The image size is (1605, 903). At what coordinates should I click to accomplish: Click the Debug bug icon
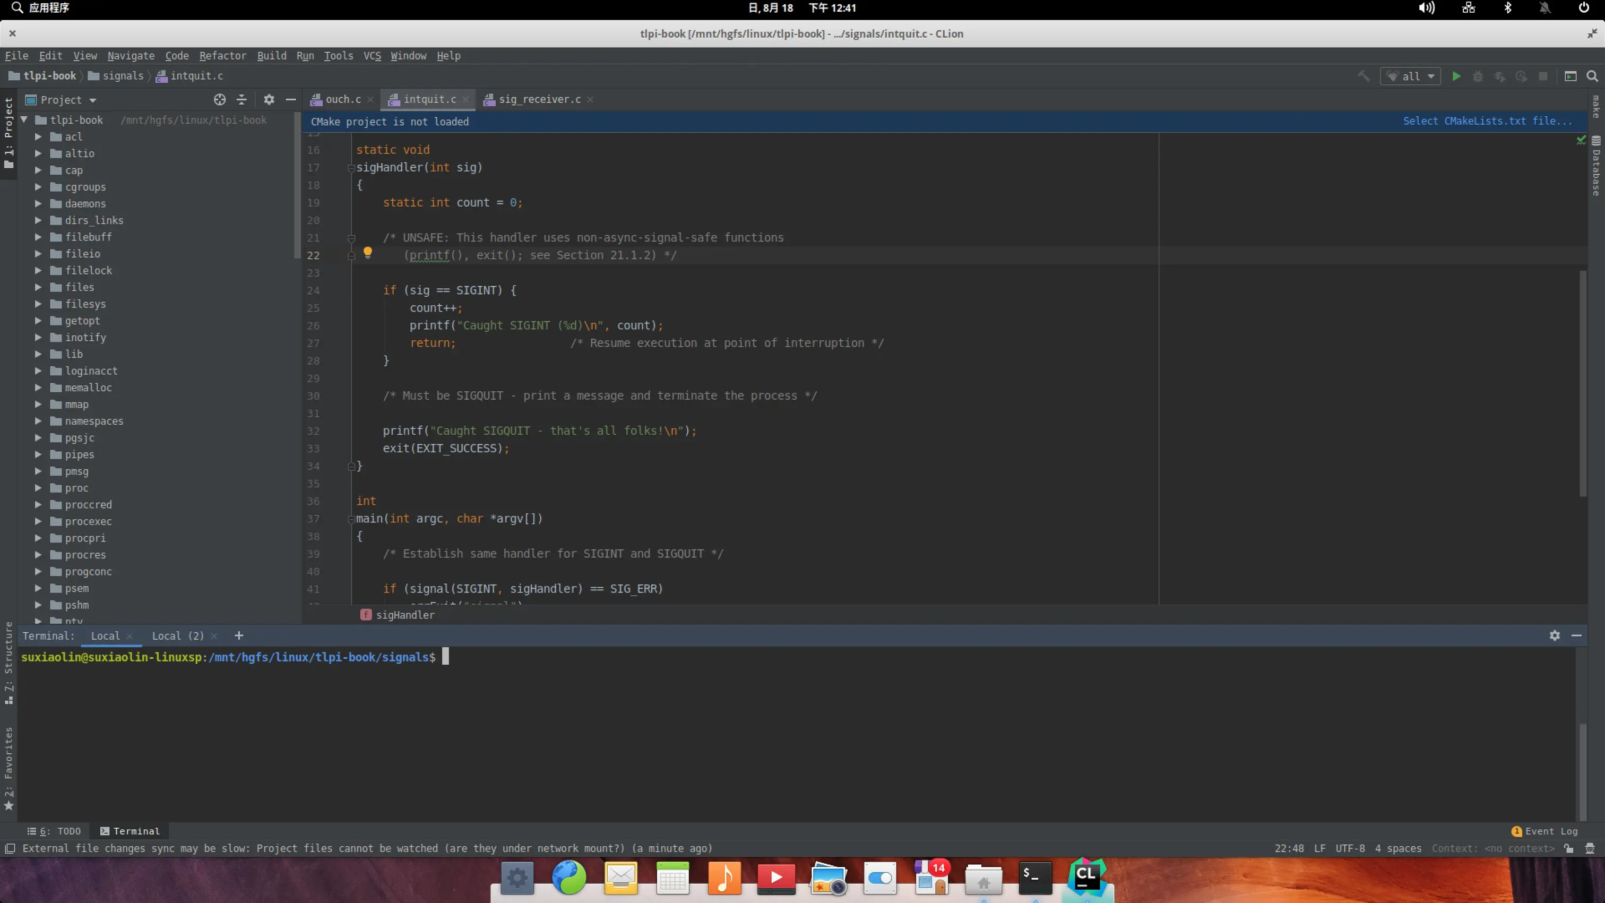click(1477, 76)
